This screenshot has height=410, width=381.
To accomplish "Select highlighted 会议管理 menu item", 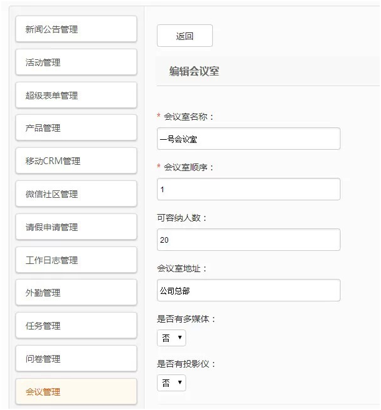I will 76,392.
